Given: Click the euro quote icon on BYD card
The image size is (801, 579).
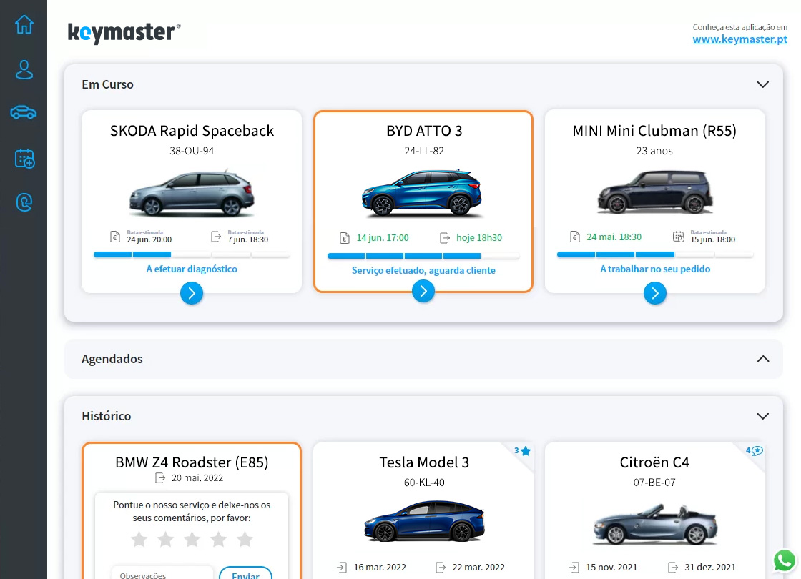Looking at the screenshot, I should point(344,238).
